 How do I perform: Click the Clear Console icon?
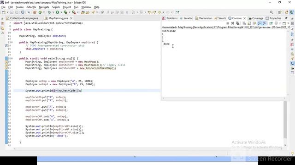pyautogui.click(x=244, y=23)
